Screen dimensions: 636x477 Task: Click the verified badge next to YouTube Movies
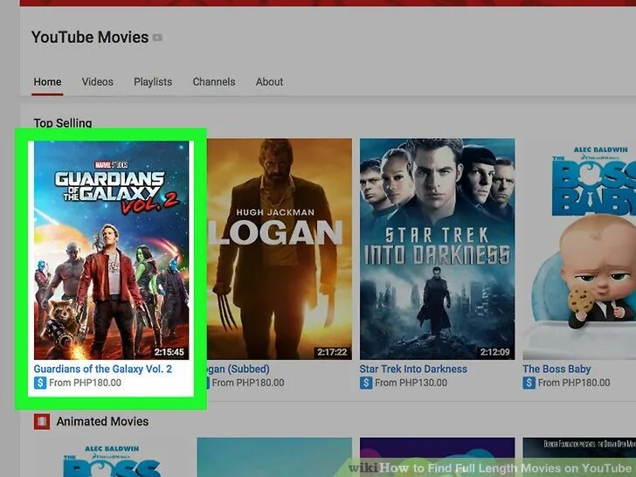pos(157,38)
